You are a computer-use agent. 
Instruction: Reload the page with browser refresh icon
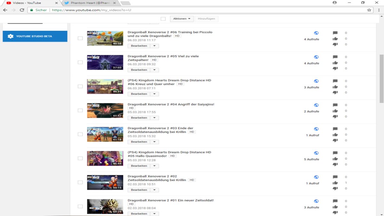point(22,10)
